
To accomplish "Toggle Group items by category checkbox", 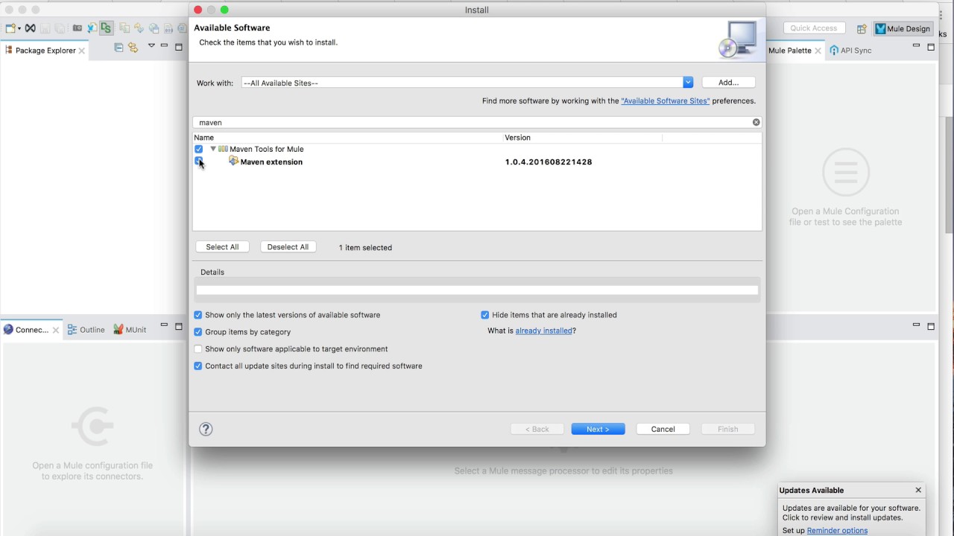I will [198, 332].
